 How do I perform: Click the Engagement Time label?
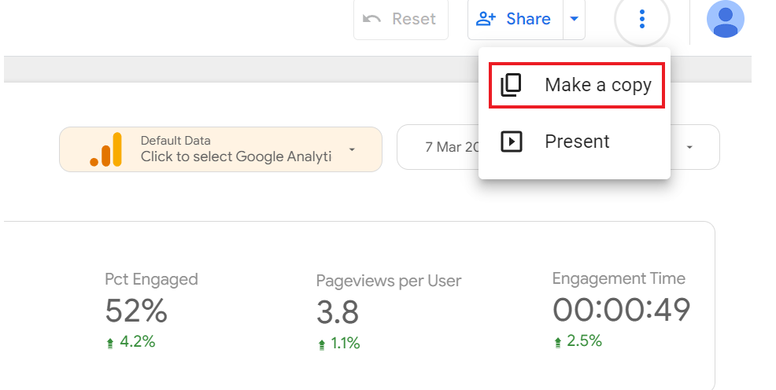pyautogui.click(x=619, y=278)
